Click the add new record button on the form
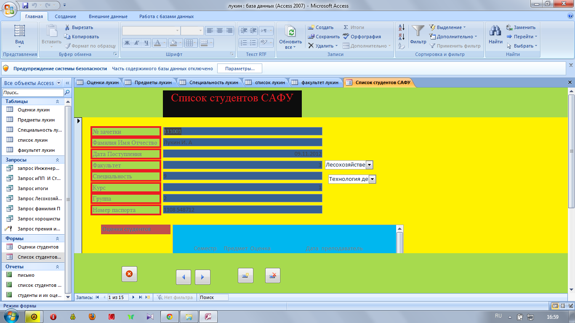Screen dimensions: 575x323 tap(245, 275)
